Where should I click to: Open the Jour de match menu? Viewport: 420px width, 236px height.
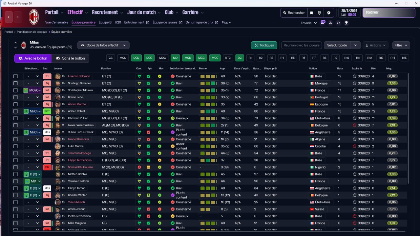[144, 12]
